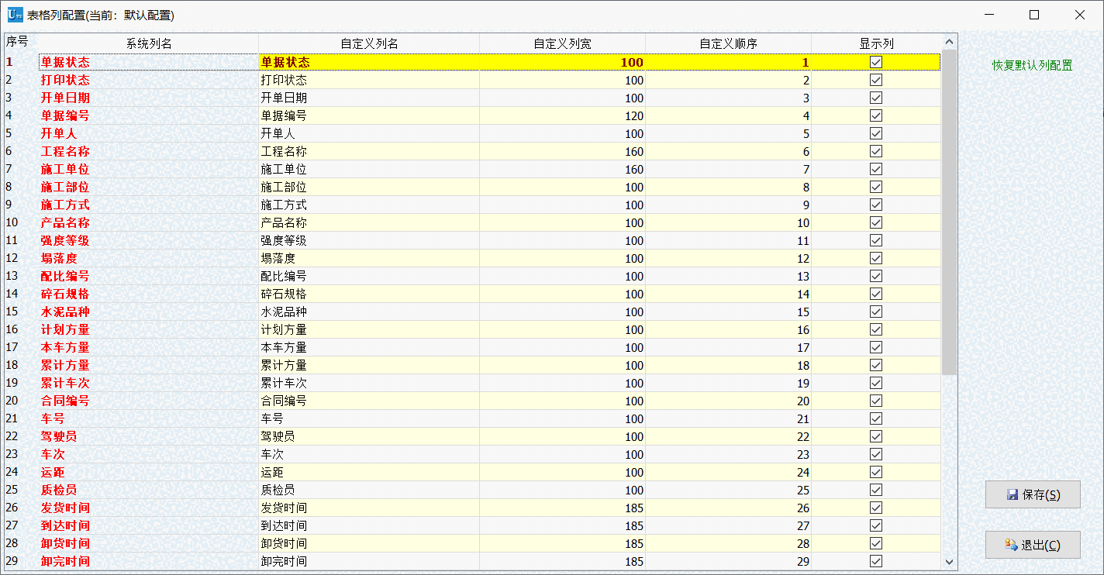The height and width of the screenshot is (575, 1104).
Task: Select the red 质检员 system name cell
Action: (x=149, y=490)
